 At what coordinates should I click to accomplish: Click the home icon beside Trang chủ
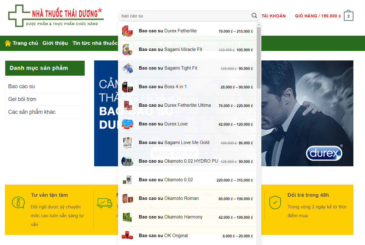(x=8, y=43)
